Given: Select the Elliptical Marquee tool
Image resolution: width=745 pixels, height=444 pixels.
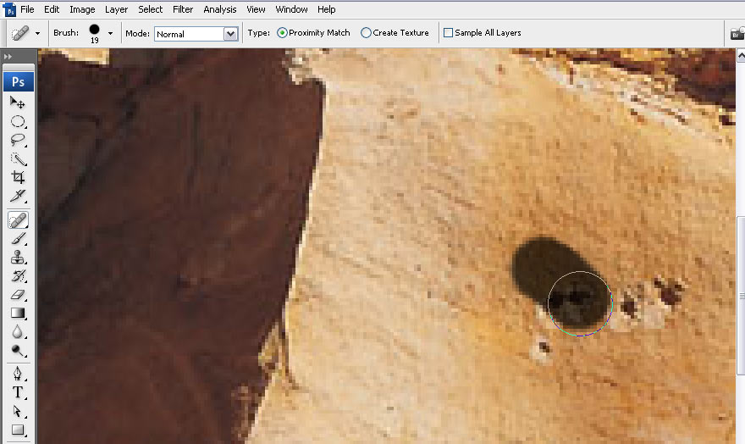Looking at the screenshot, I should point(18,121).
